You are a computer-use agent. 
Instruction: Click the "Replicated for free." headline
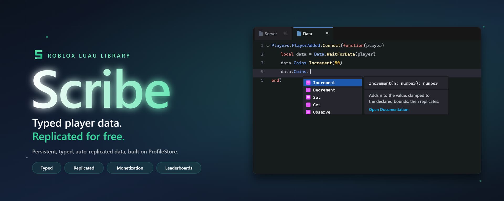(x=78, y=137)
